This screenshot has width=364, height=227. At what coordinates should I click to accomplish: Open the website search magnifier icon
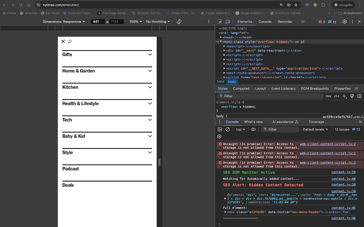pos(70,42)
